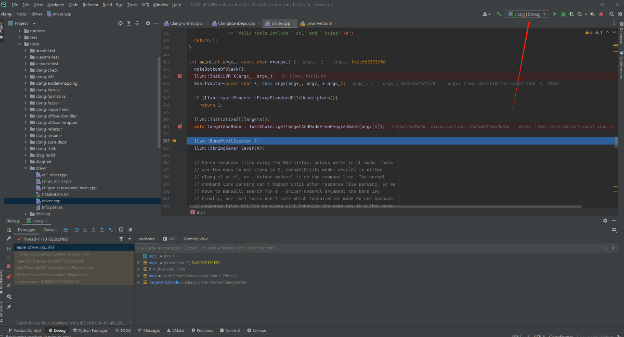Resume program from the debug sidebar
Viewport: 624px width, 337px height.
pyautogui.click(x=9, y=249)
